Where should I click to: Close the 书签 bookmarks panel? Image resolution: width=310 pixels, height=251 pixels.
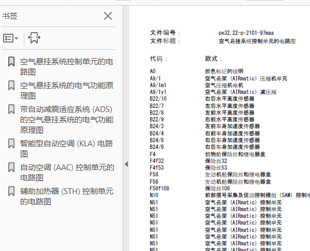[108, 16]
